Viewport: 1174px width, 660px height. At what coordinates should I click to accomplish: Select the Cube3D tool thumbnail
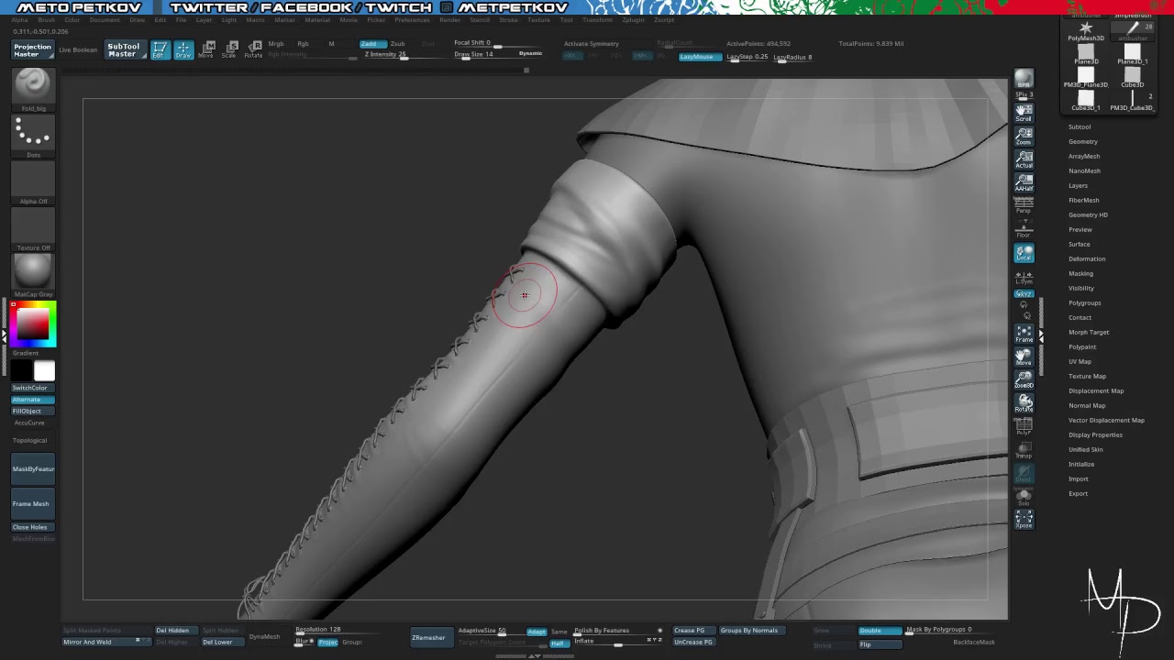(1133, 77)
